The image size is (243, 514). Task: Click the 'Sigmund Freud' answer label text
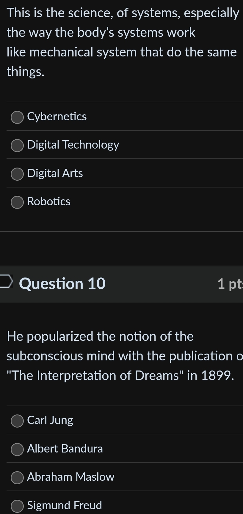click(65, 505)
